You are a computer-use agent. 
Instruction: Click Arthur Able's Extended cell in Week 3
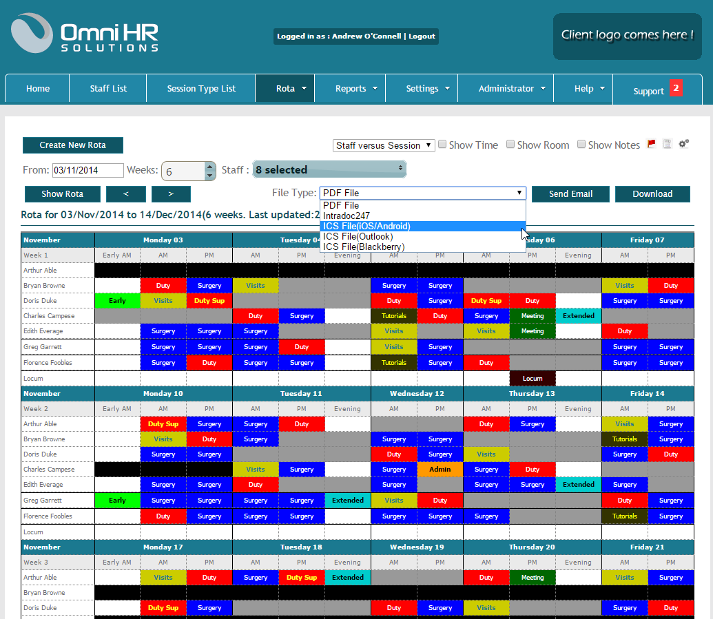(347, 577)
